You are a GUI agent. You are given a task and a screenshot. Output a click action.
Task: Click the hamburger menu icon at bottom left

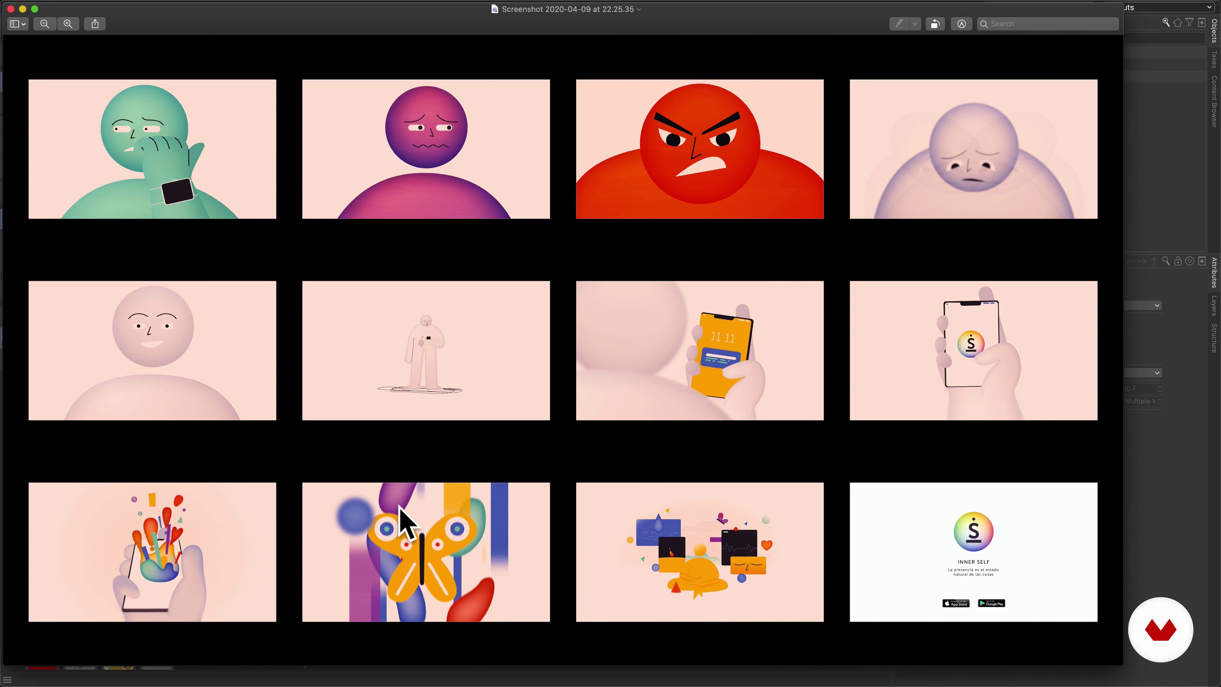click(7, 680)
